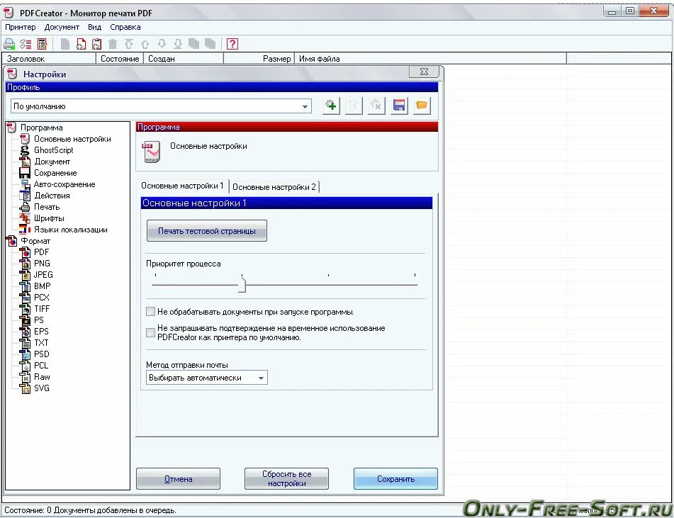The height and width of the screenshot is (518, 674).
Task: Click the plain down arrow toolbar icon
Action: [x=162, y=44]
